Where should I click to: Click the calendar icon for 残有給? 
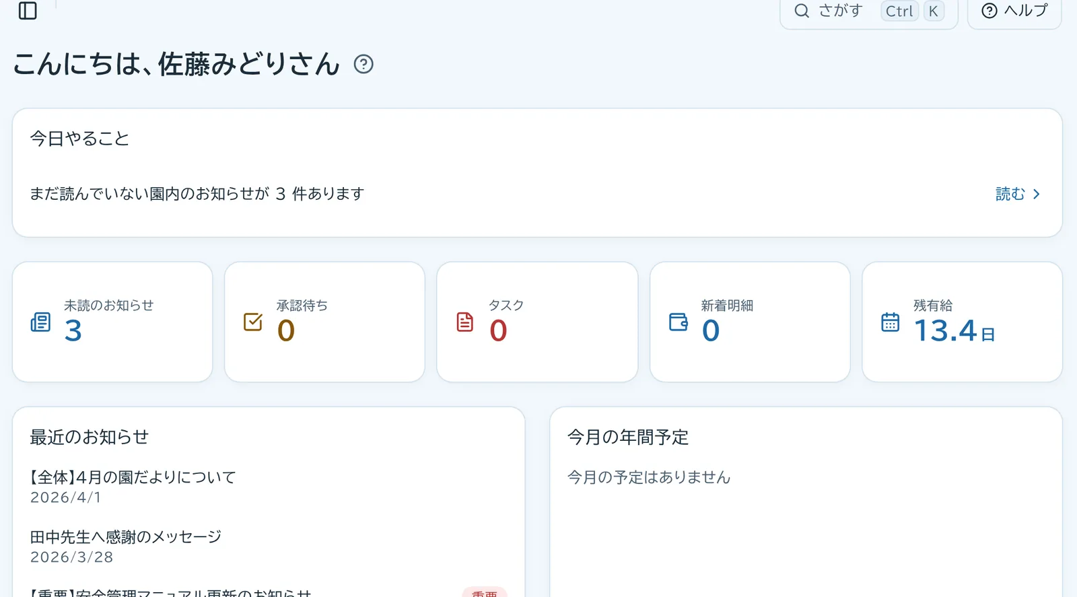(x=890, y=322)
